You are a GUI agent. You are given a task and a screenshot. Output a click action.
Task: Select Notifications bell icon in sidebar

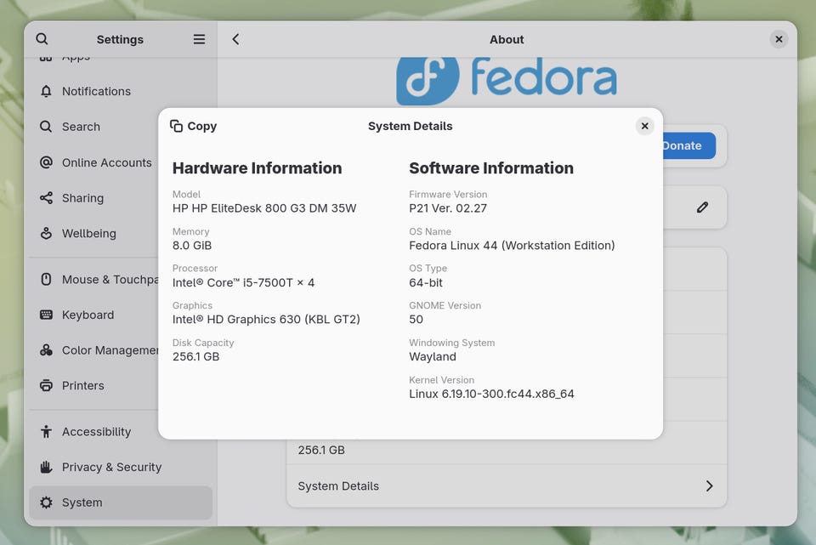[46, 91]
